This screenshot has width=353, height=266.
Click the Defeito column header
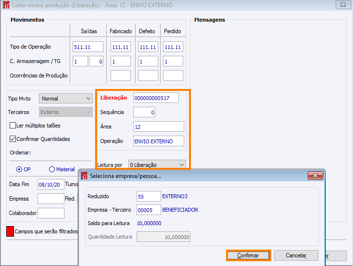(x=147, y=31)
